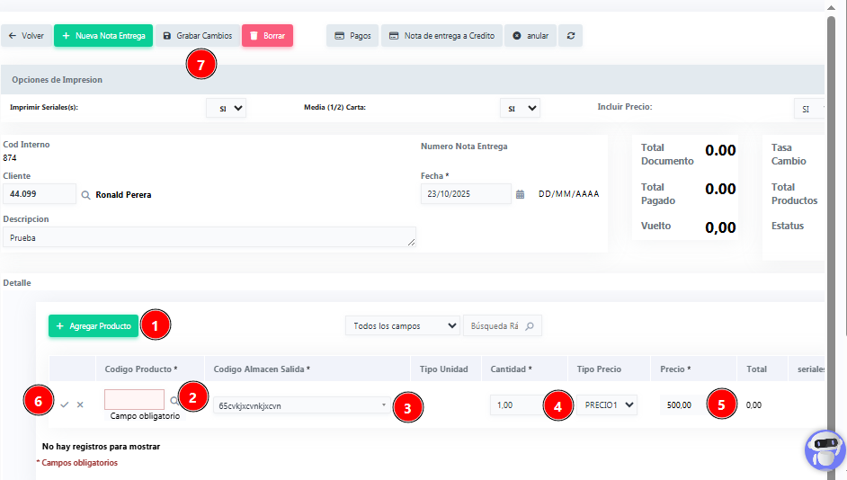Expand the Todos los campos filter
Viewport: 847px width, 480px height.
point(403,326)
